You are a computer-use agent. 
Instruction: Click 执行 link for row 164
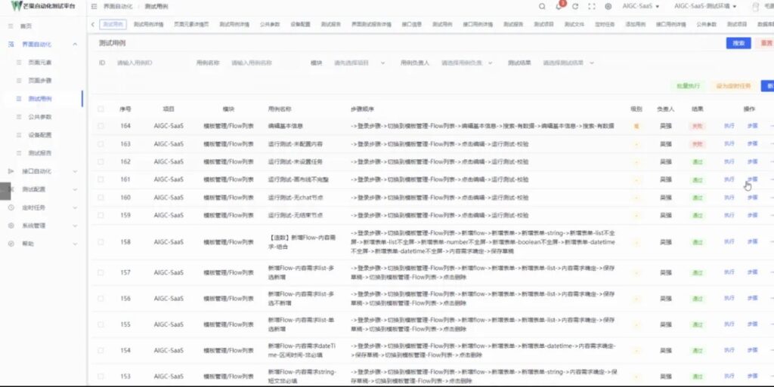click(729, 126)
